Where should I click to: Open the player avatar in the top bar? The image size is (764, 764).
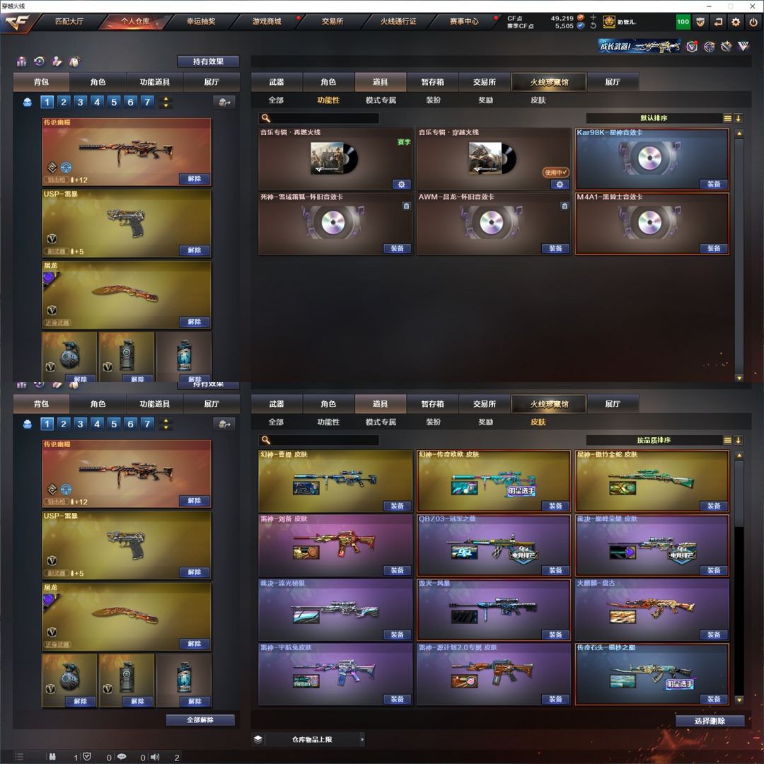[x=608, y=22]
